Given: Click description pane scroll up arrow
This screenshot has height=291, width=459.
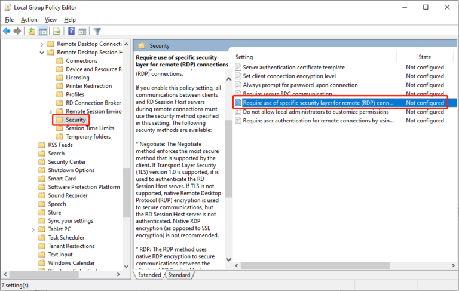Looking at the screenshot, I should click(x=229, y=79).
